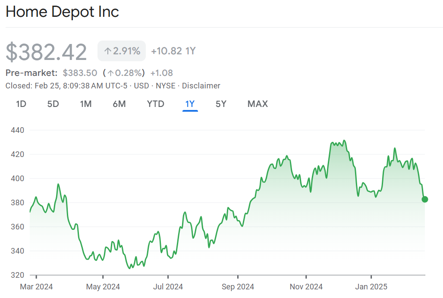
Task: Click the up arrow in 2.91% badge
Action: pyautogui.click(x=108, y=51)
